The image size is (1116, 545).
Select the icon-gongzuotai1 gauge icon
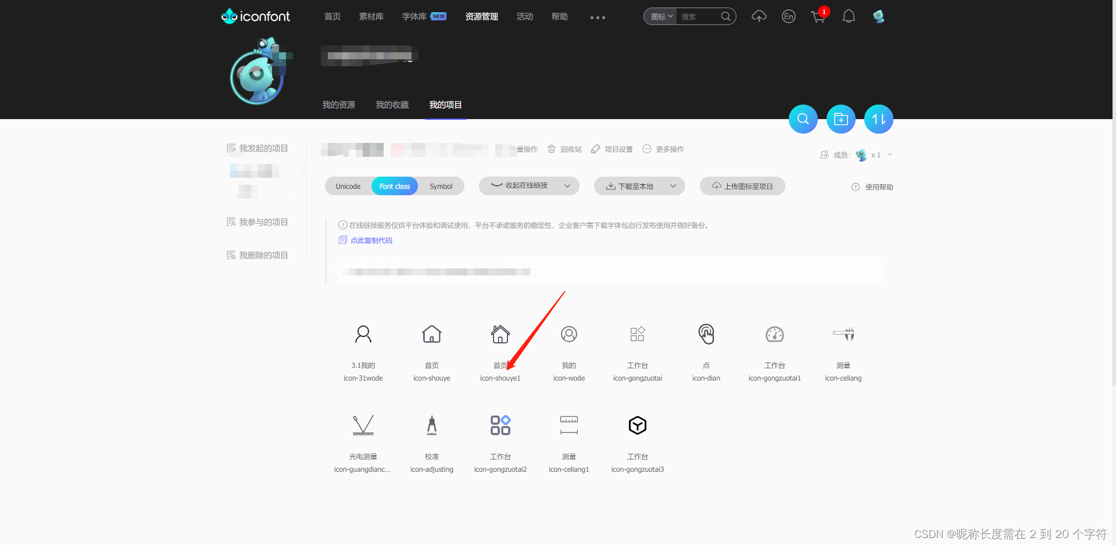pos(775,334)
